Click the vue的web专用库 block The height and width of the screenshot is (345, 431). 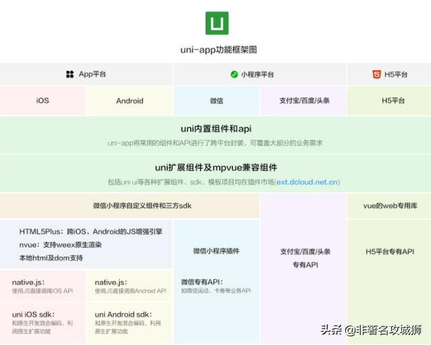[x=389, y=206]
